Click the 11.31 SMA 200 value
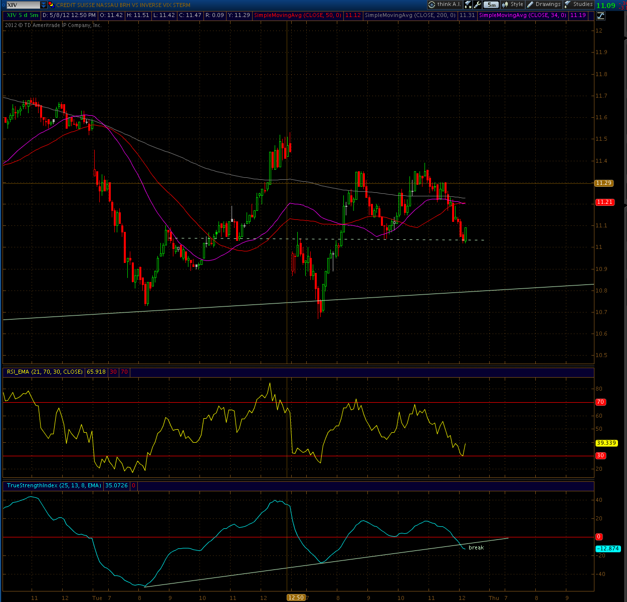 (467, 15)
